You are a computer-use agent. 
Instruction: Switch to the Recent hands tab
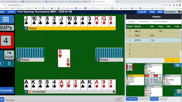[144, 22]
